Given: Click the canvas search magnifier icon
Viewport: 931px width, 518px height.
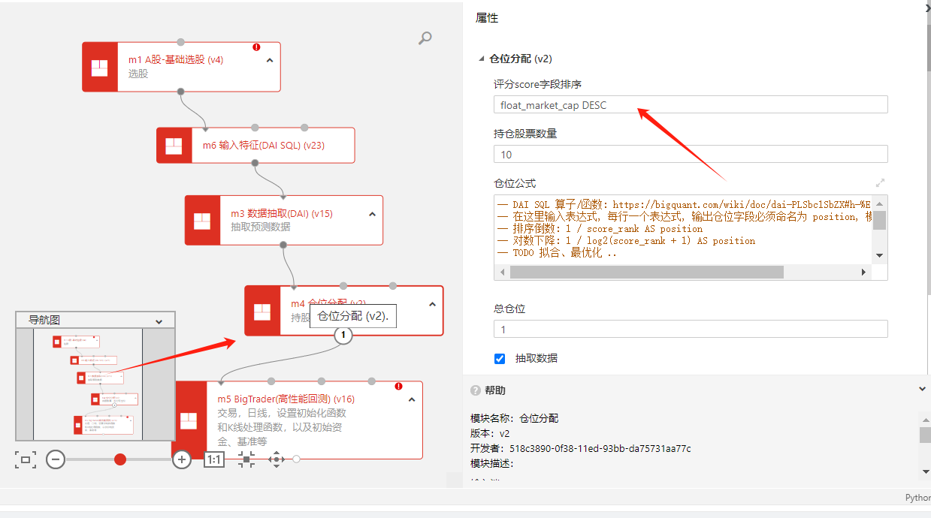Looking at the screenshot, I should pyautogui.click(x=425, y=38).
